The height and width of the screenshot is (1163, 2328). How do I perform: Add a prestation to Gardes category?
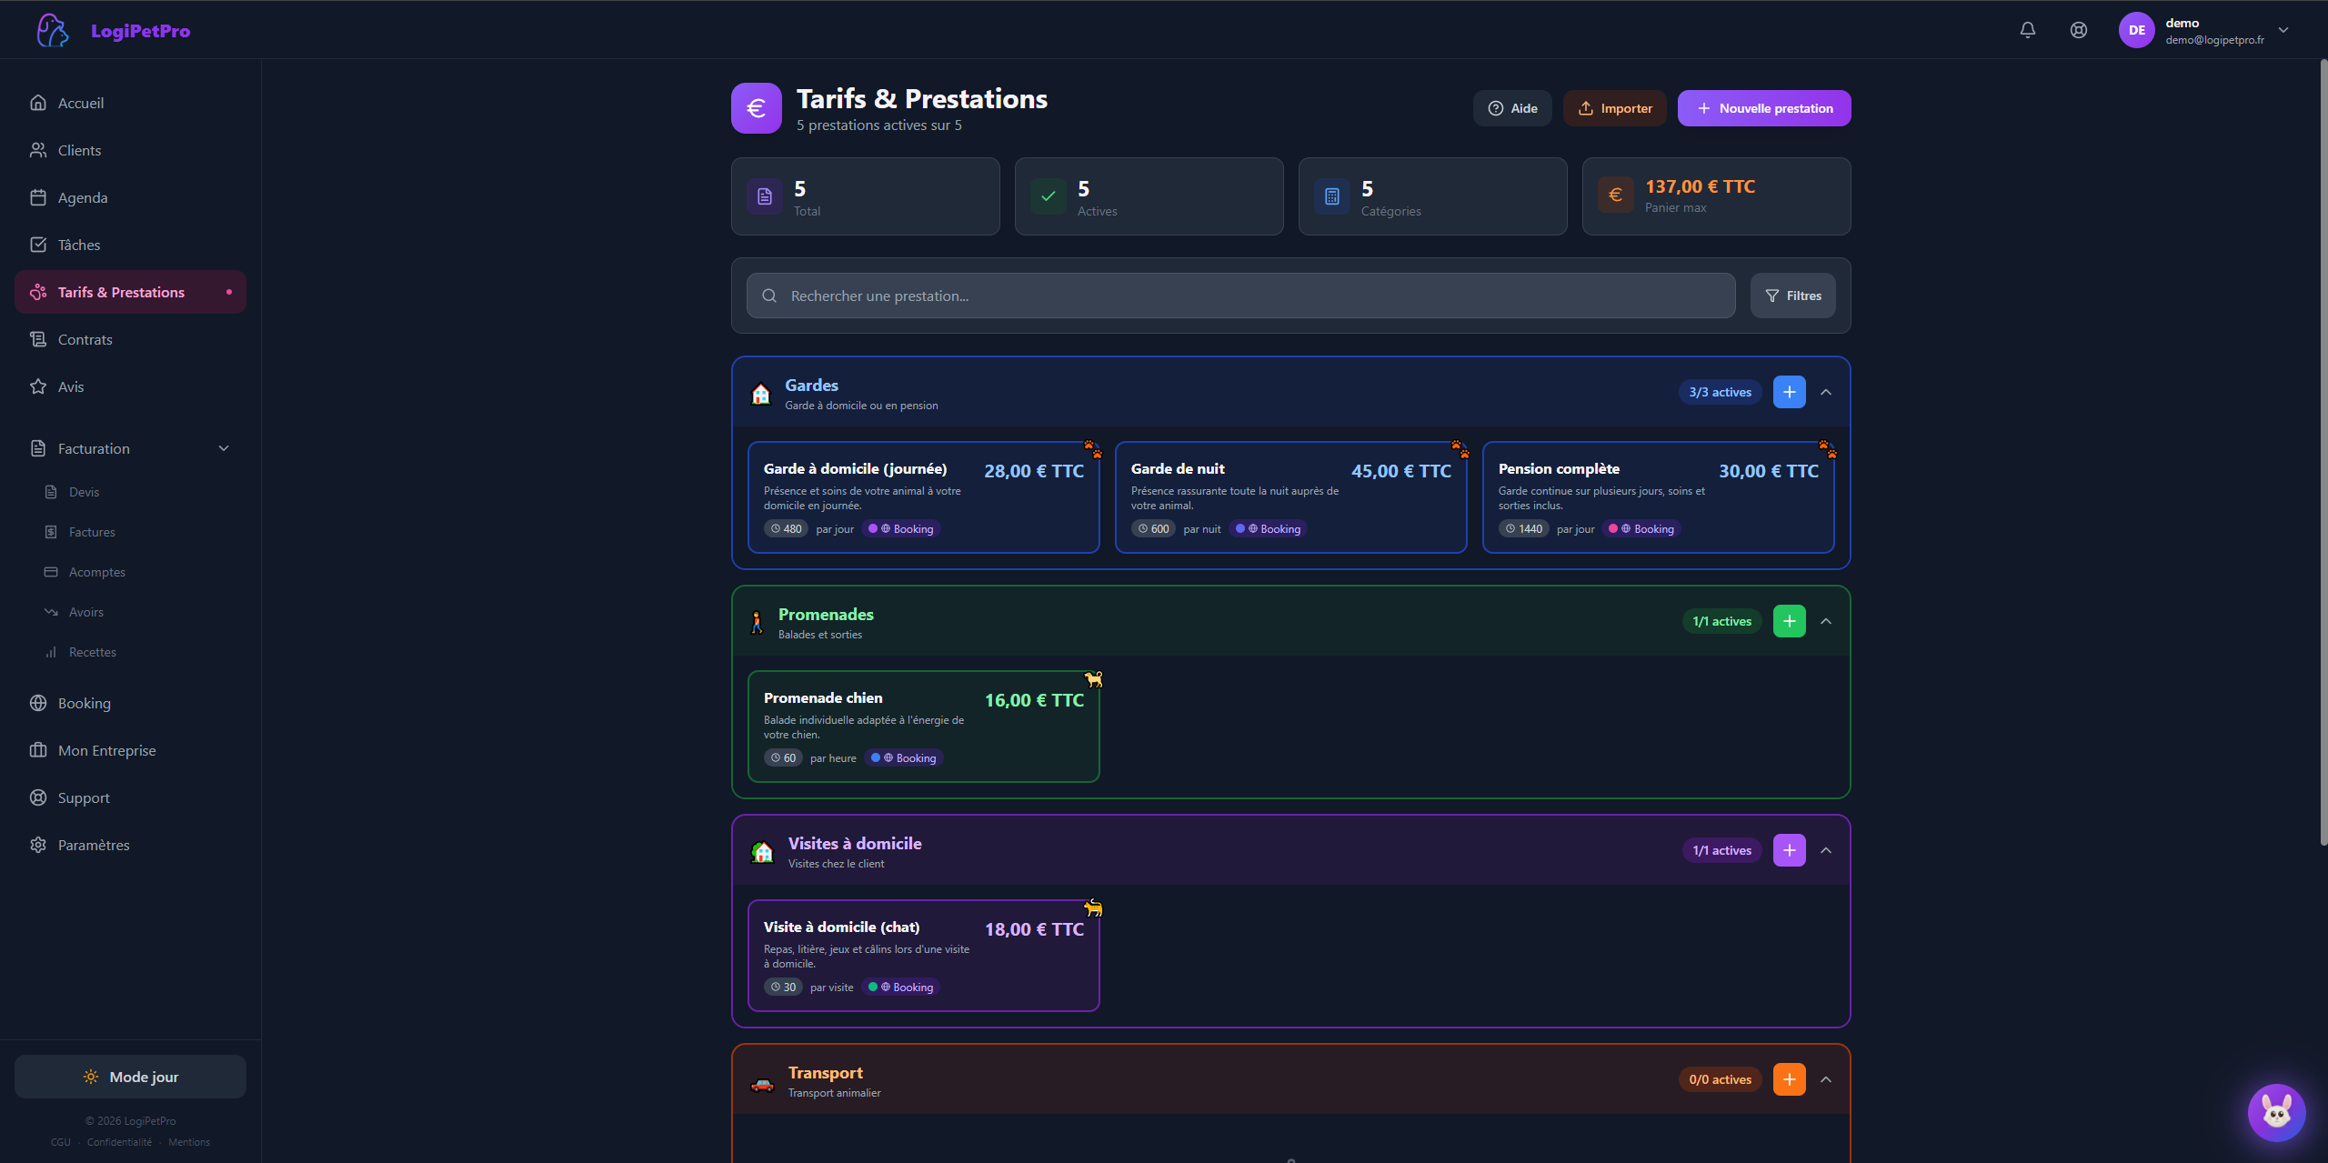[1789, 392]
